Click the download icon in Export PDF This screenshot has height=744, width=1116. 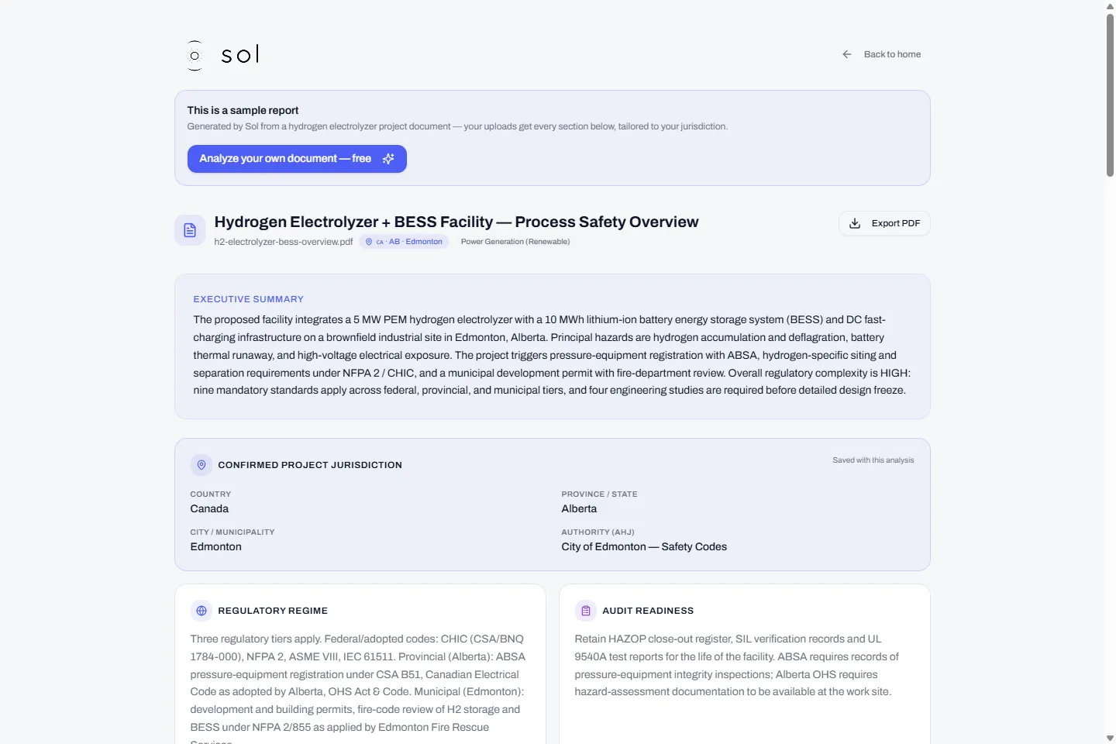[x=855, y=223]
